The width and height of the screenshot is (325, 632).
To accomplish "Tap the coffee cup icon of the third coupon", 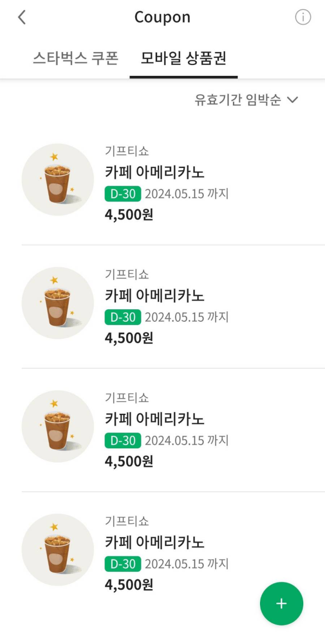I will point(57,426).
